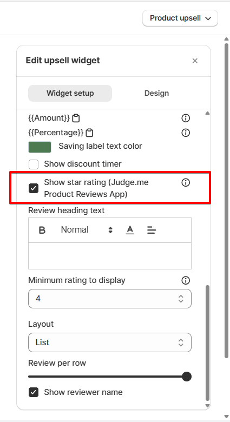Viewport: 230px width, 422px height.
Task: Click the Show reviewer name label
Action: tap(83, 392)
